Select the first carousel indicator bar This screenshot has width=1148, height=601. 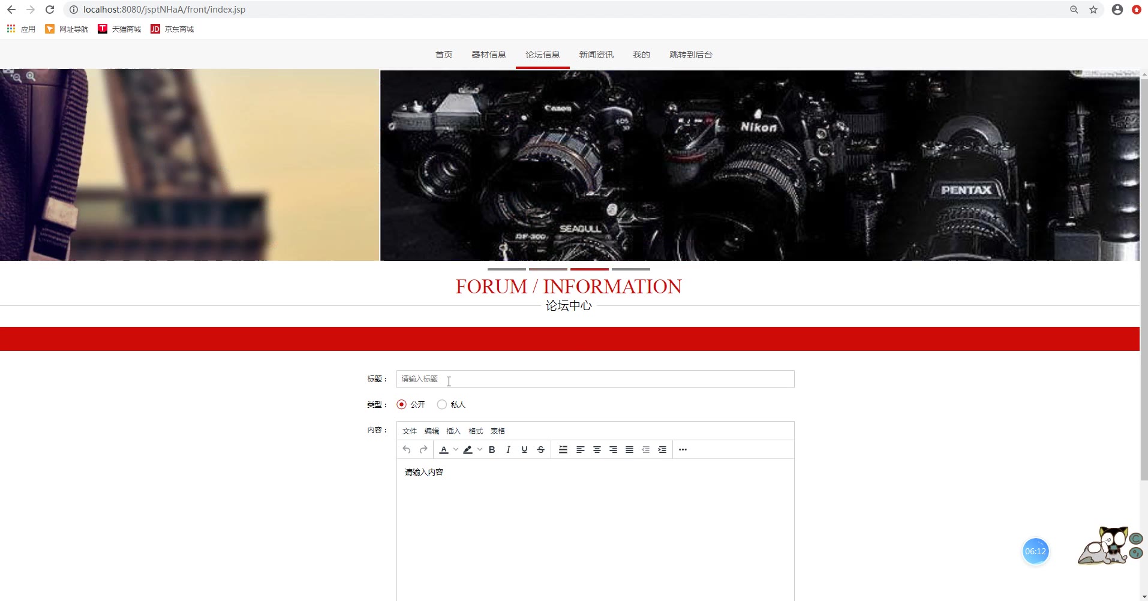coord(507,269)
